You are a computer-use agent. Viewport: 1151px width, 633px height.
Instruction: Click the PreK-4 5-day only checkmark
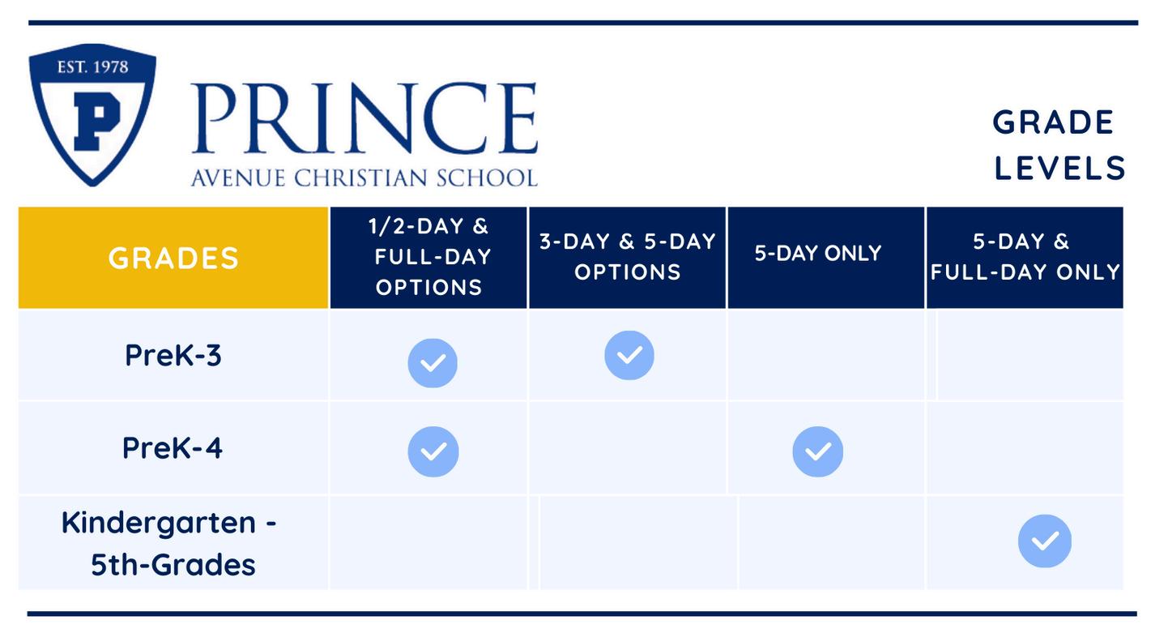pyautogui.click(x=818, y=451)
